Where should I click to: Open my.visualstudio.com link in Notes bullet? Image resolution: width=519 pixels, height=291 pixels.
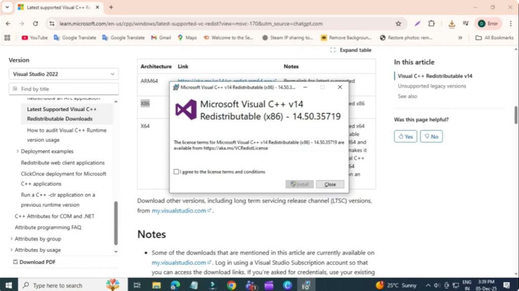[x=181, y=263]
